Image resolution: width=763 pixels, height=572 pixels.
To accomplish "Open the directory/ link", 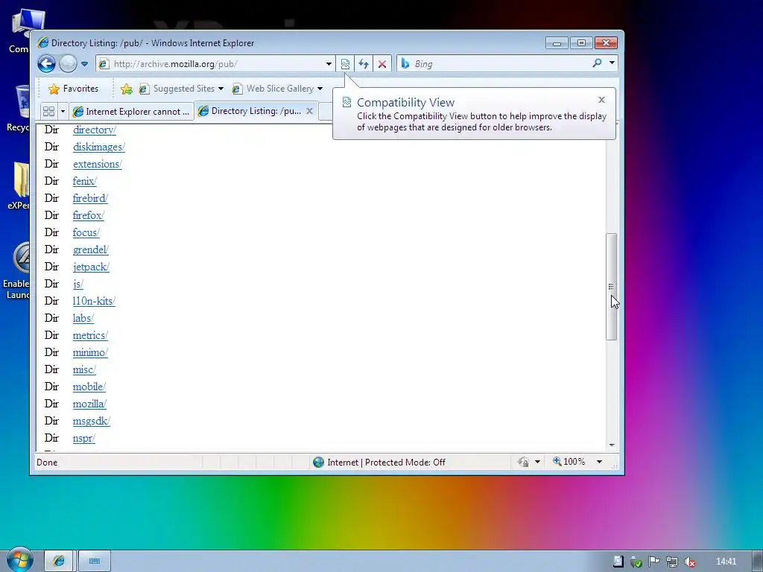I will [x=95, y=130].
